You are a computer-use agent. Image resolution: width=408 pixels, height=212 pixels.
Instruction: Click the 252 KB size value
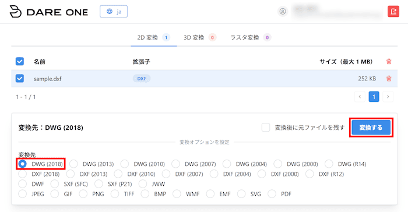[367, 79]
